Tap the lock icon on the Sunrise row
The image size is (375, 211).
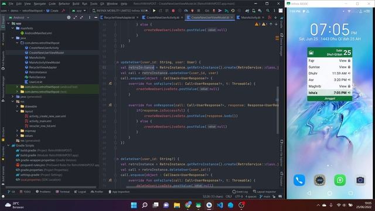pos(349,67)
